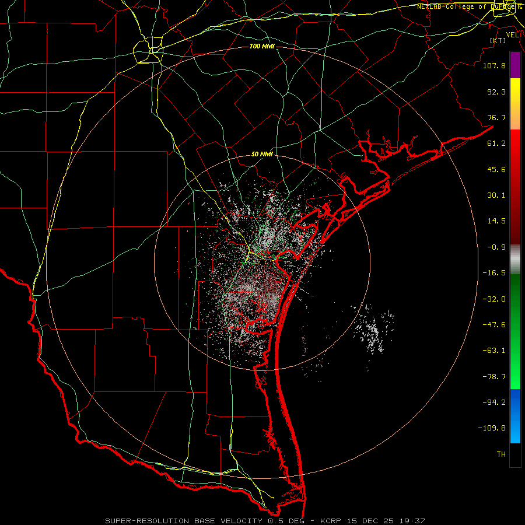The height and width of the screenshot is (525, 525).
Task: Click the -109.8 legend value
Action: pyautogui.click(x=492, y=428)
